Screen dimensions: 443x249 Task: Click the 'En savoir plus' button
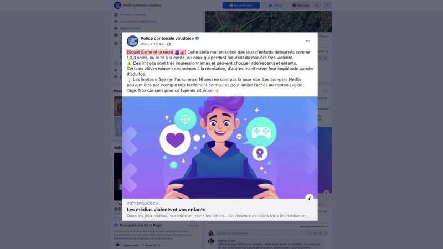241,6
